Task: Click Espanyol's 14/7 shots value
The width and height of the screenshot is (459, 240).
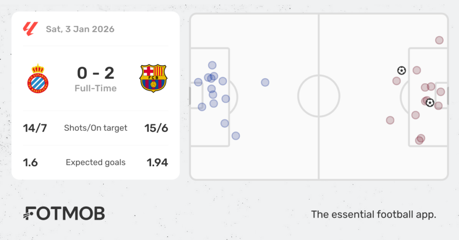Action: coord(35,128)
